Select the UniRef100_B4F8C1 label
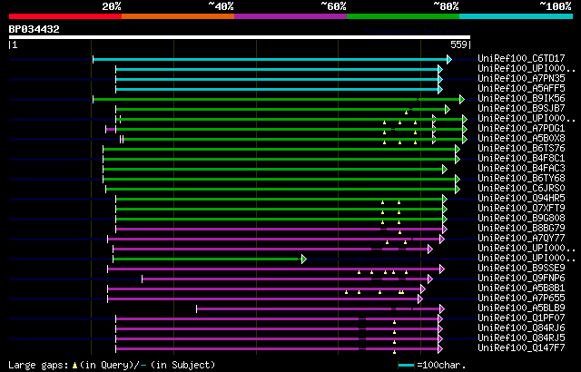581x372 pixels. [521, 158]
